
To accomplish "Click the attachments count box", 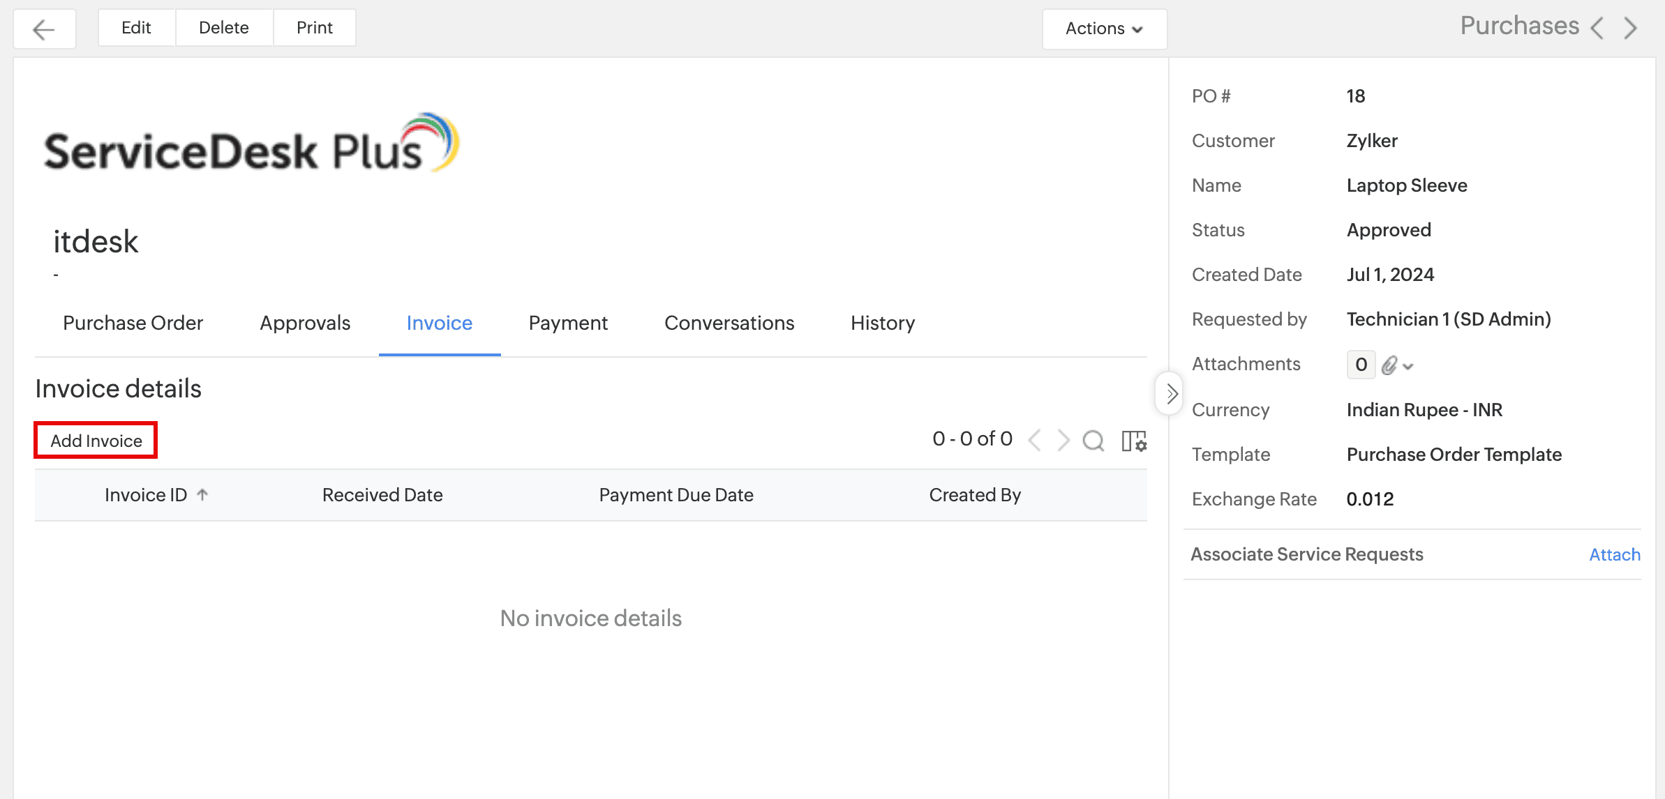I will [1361, 365].
